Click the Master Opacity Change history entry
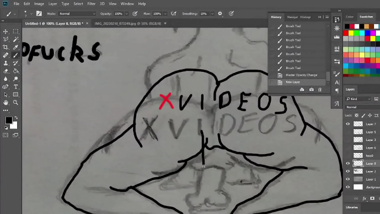The image size is (380, 214). click(301, 75)
